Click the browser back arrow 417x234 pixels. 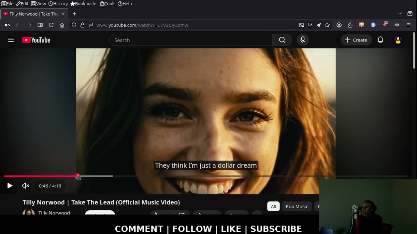coord(18,25)
